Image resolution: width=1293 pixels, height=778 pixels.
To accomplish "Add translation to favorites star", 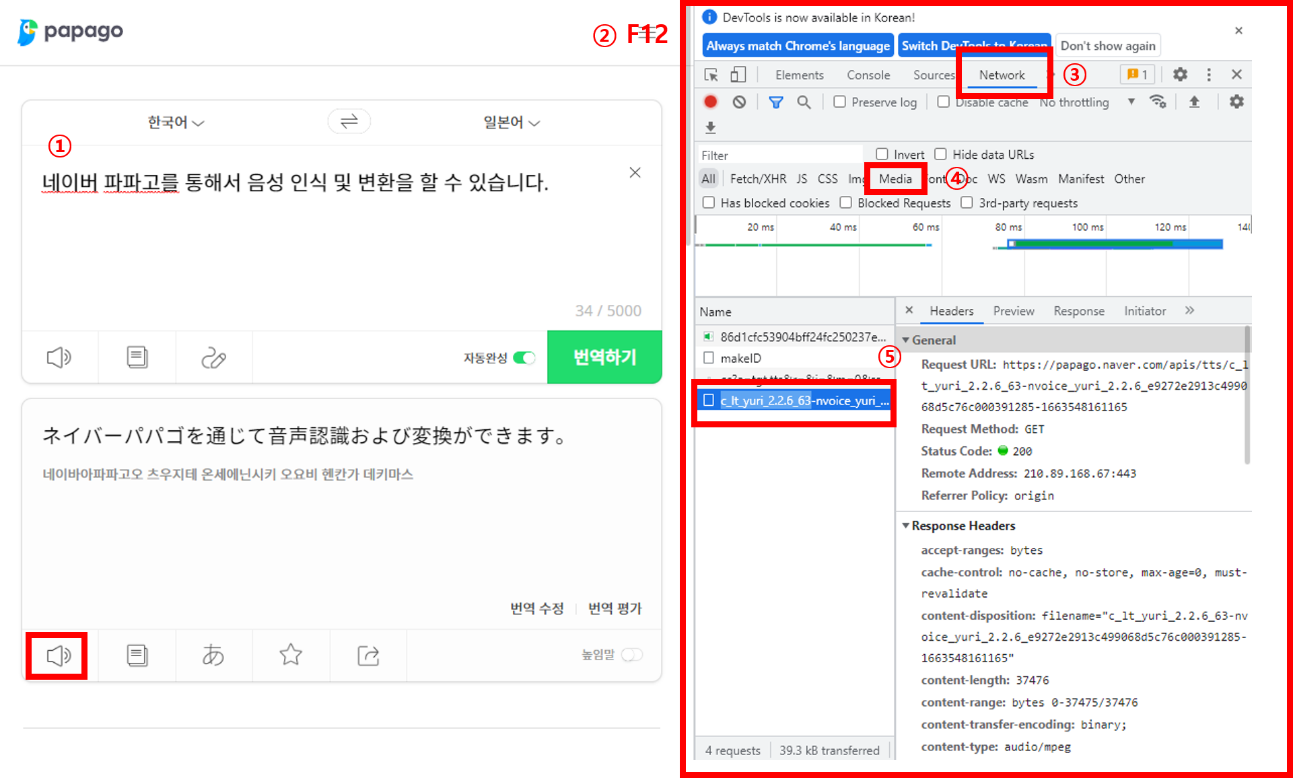I will click(x=291, y=654).
